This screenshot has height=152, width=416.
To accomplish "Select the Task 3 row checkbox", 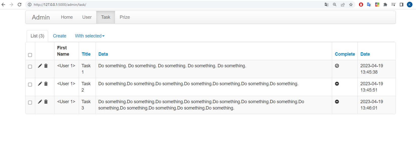I will click(30, 102).
